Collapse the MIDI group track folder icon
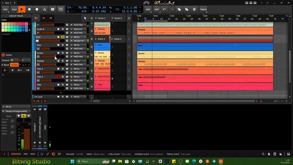 pyautogui.click(x=38, y=41)
